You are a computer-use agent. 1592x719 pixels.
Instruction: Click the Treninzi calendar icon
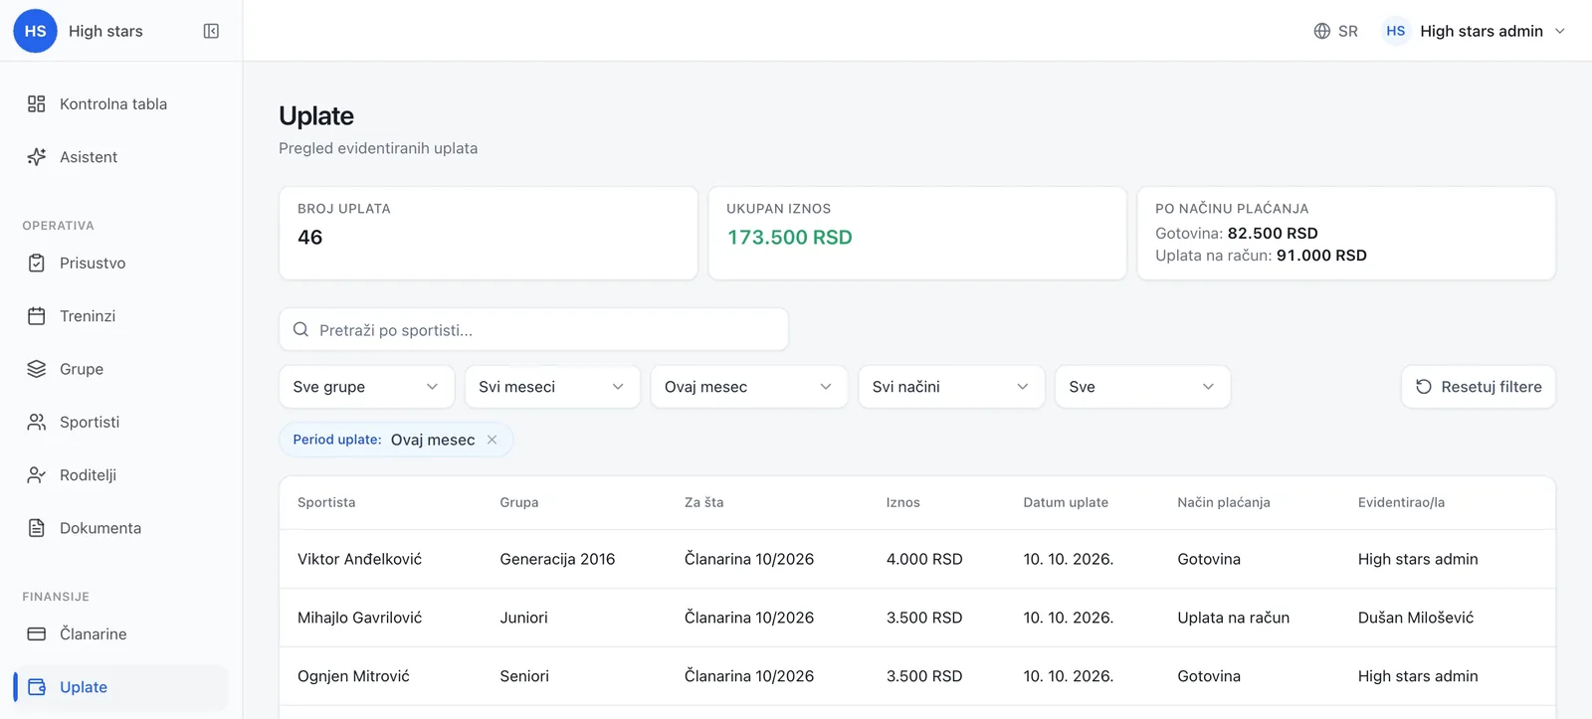[x=37, y=316]
